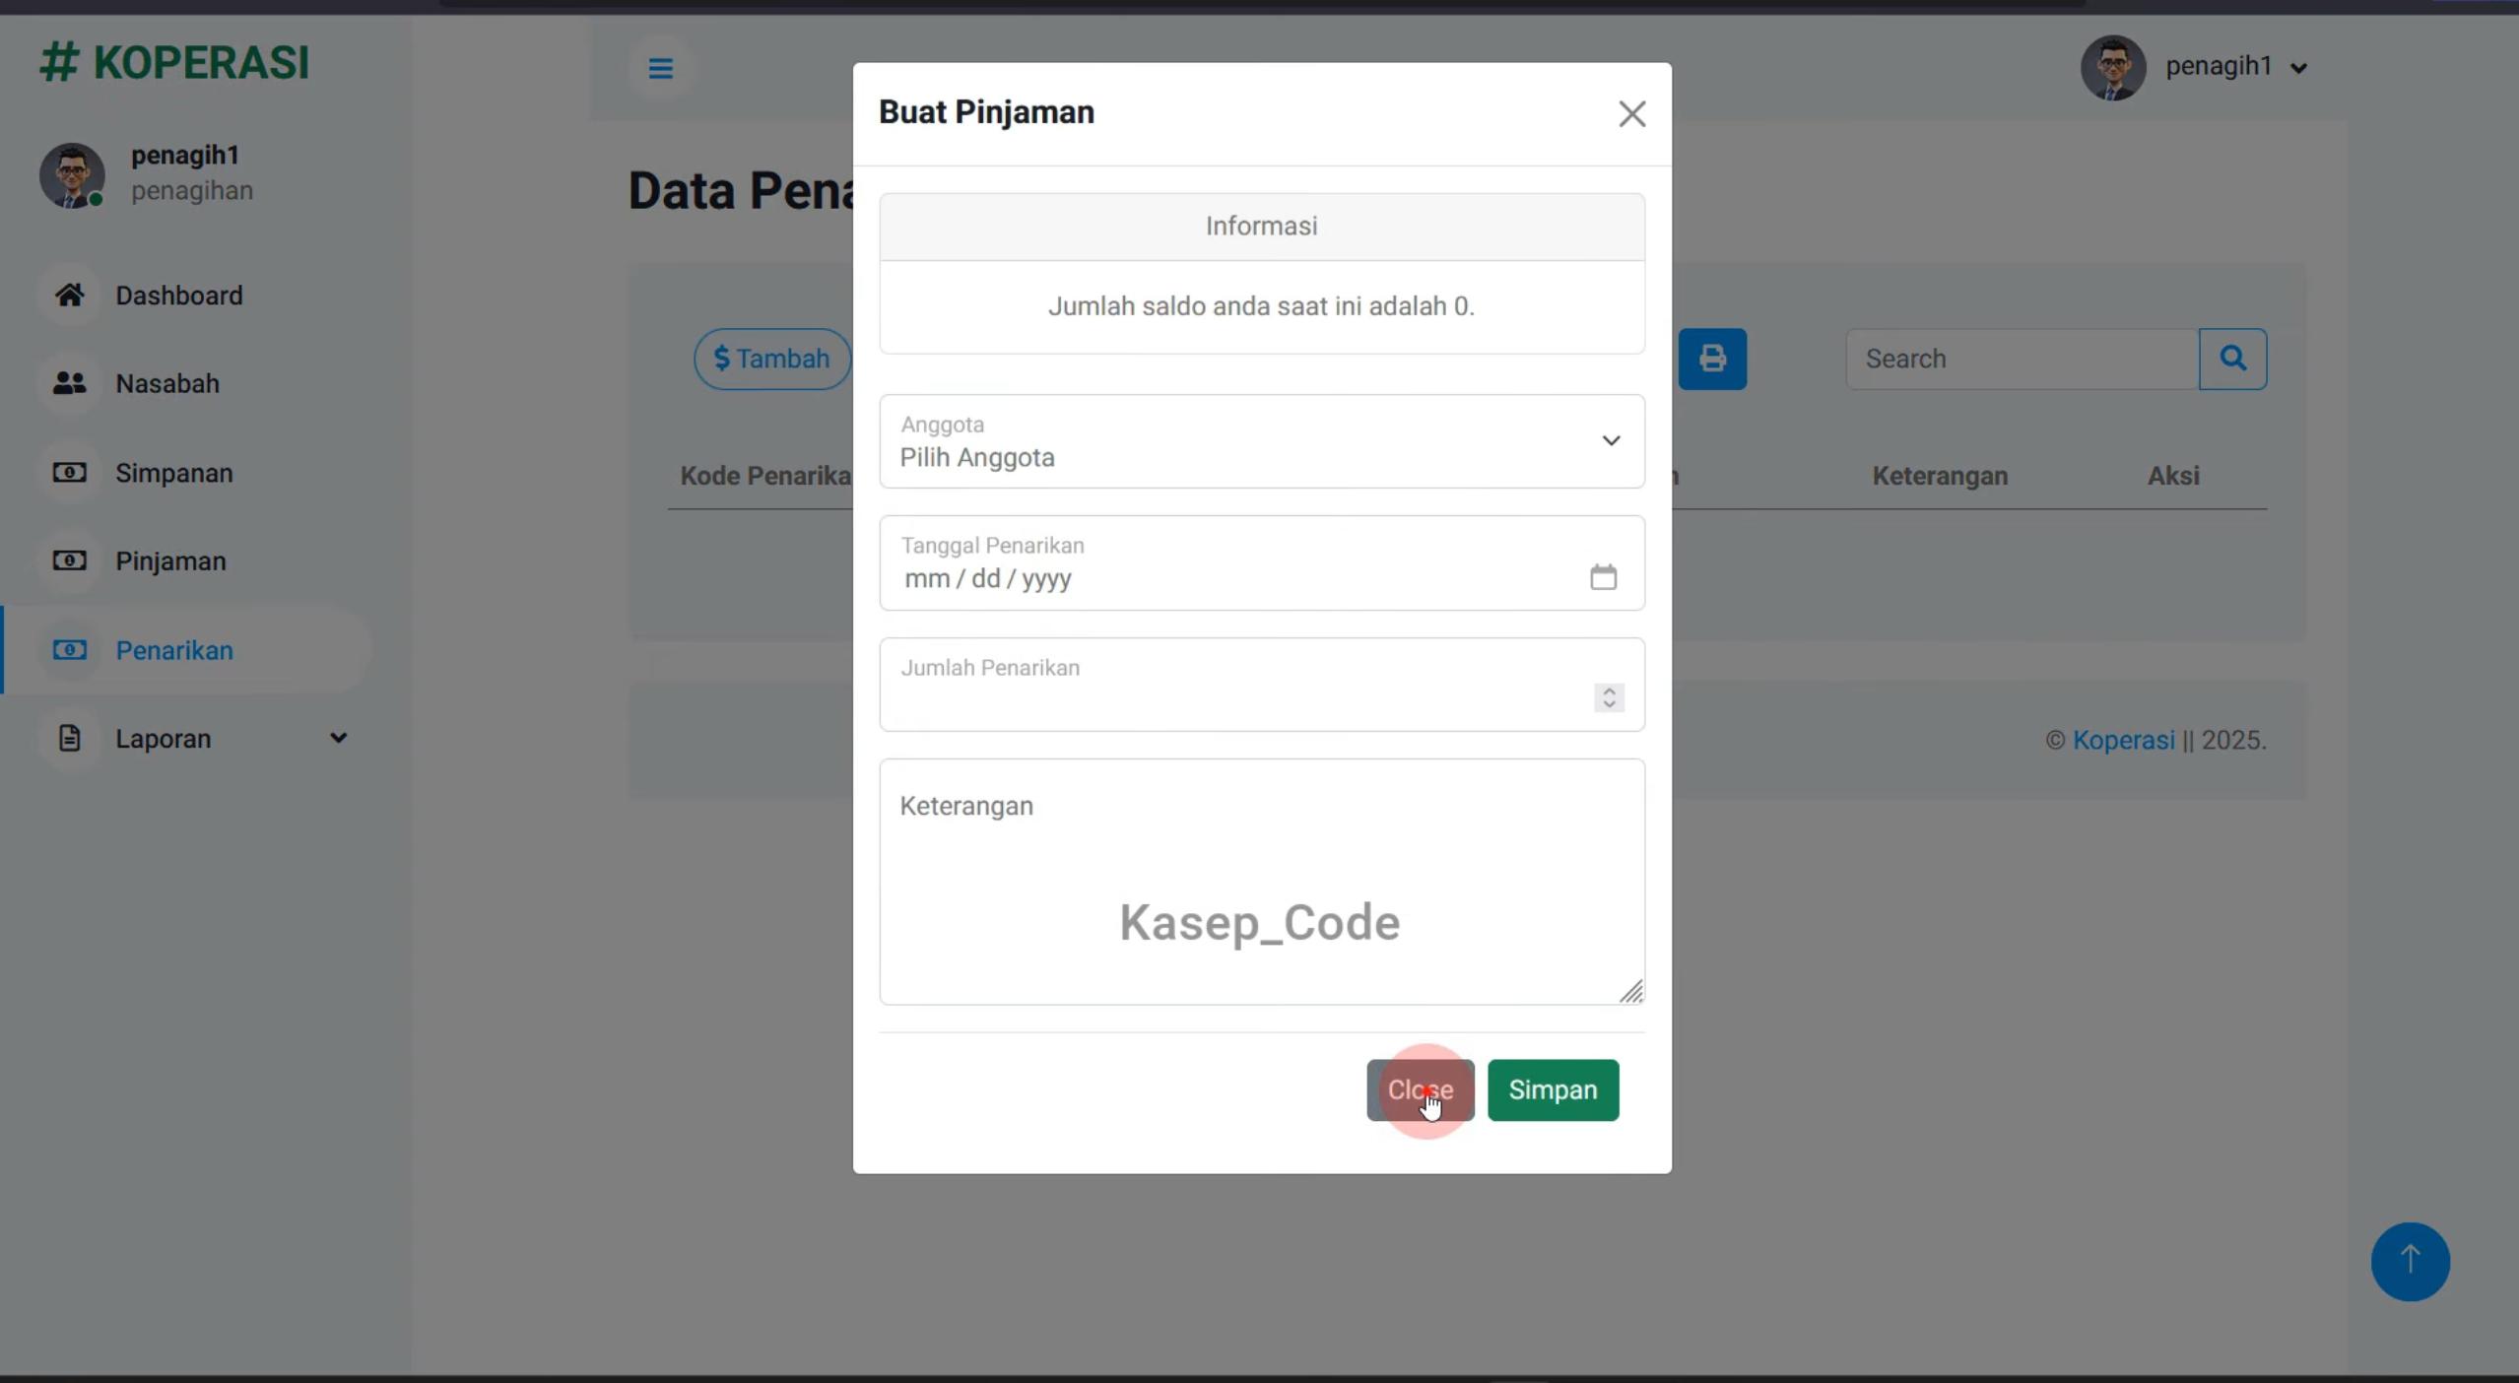The height and width of the screenshot is (1383, 2519).
Task: Open the Koperasi footer link
Action: 2123,740
